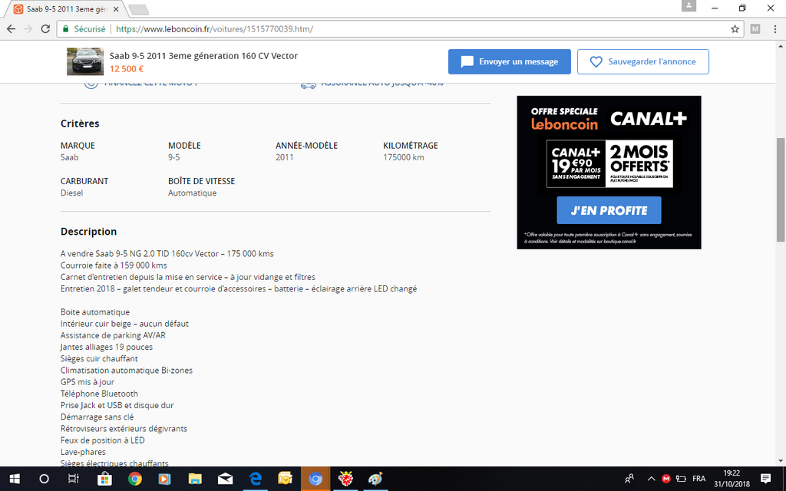Switch to the active Chromium window icon
Viewport: 786px width, 491px height.
(x=315, y=479)
